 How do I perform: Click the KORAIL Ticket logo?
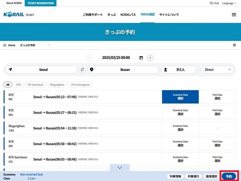(x=19, y=15)
